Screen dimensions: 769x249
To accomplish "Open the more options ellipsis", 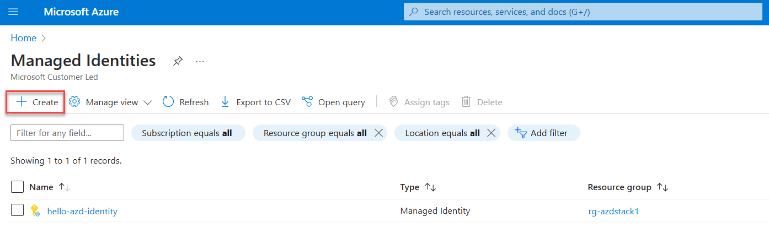I will tap(200, 61).
